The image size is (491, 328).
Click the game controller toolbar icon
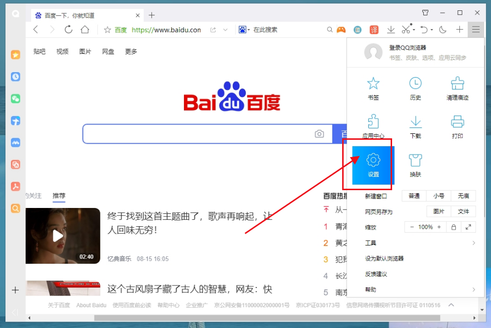click(341, 30)
